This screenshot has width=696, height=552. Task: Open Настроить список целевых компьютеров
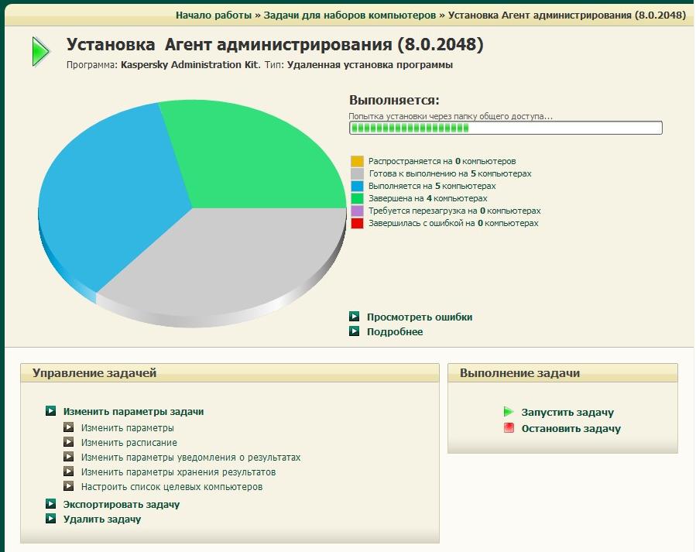tap(172, 487)
